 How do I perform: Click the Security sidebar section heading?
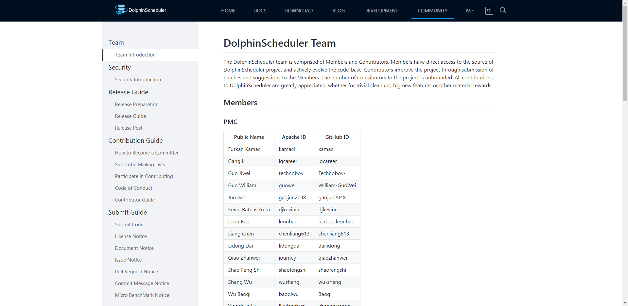coord(120,68)
